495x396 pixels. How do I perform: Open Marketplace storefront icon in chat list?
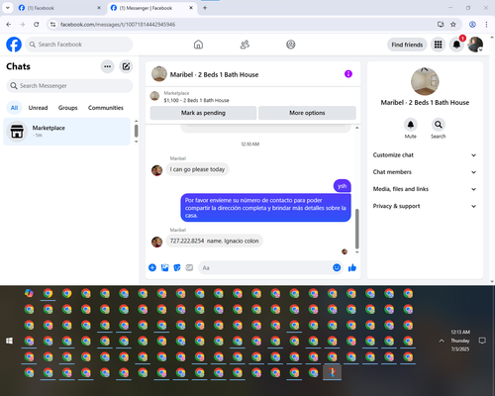click(17, 131)
